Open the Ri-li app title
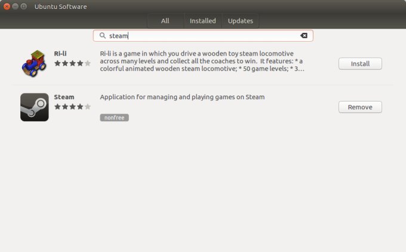 tap(60, 54)
